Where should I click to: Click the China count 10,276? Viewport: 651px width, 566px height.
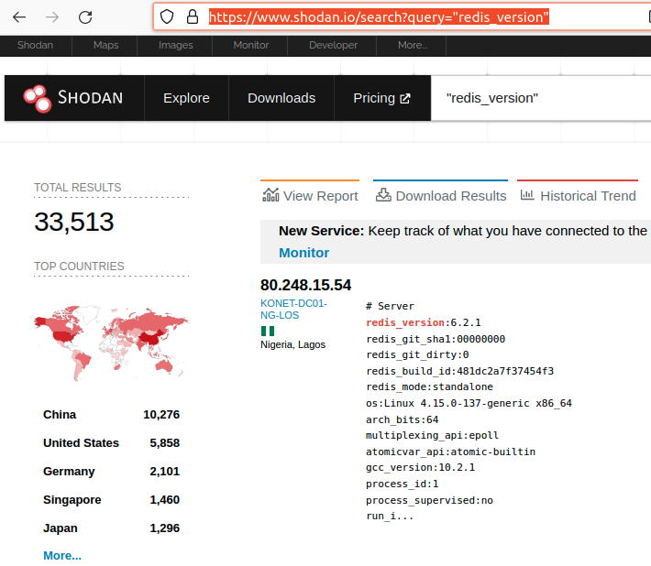(x=161, y=415)
